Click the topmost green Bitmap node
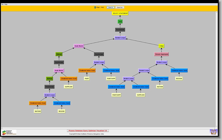This screenshot has height=140, width=222. 59,54
